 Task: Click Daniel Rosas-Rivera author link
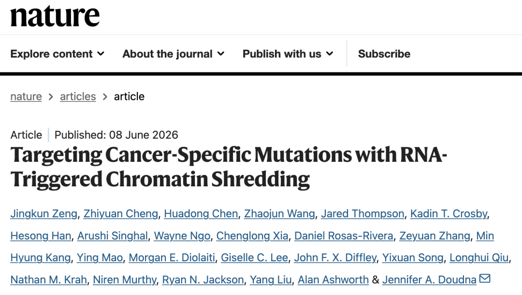pyautogui.click(x=344, y=236)
